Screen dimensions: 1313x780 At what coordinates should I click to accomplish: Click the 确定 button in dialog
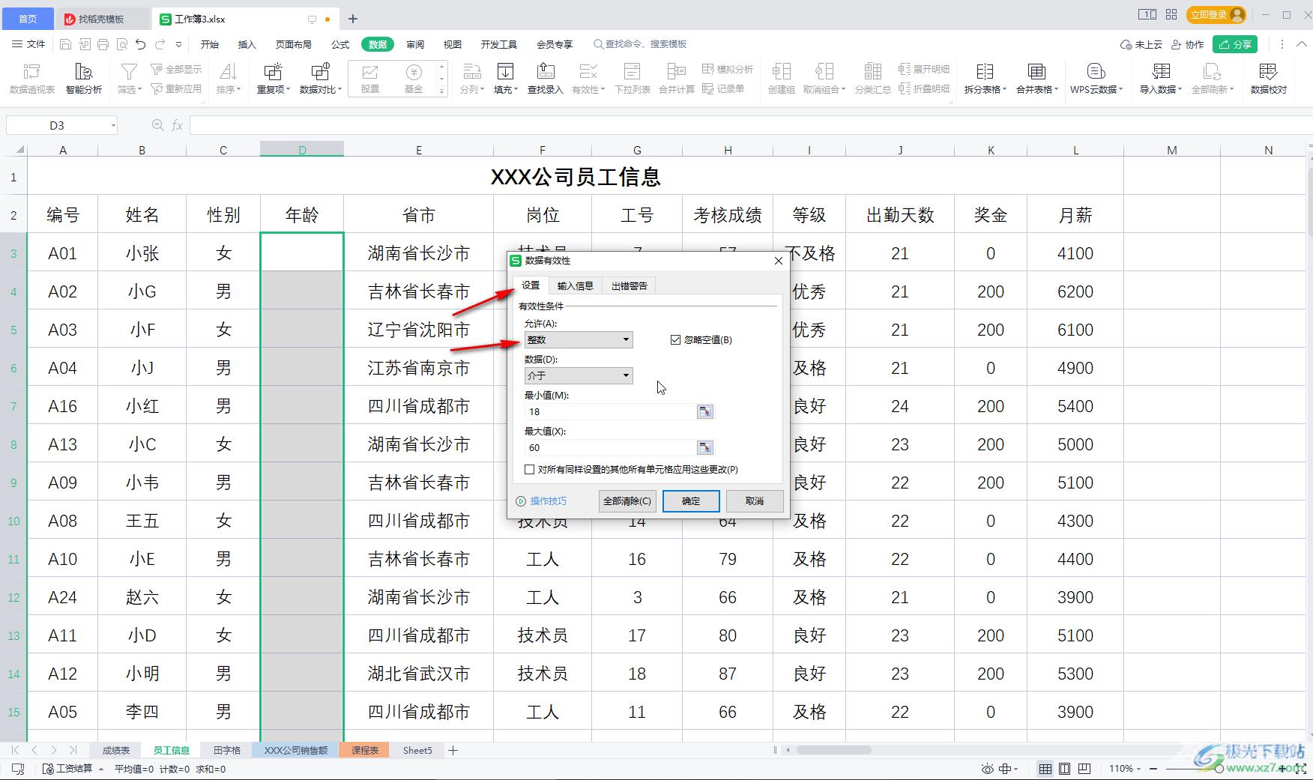coord(691,501)
